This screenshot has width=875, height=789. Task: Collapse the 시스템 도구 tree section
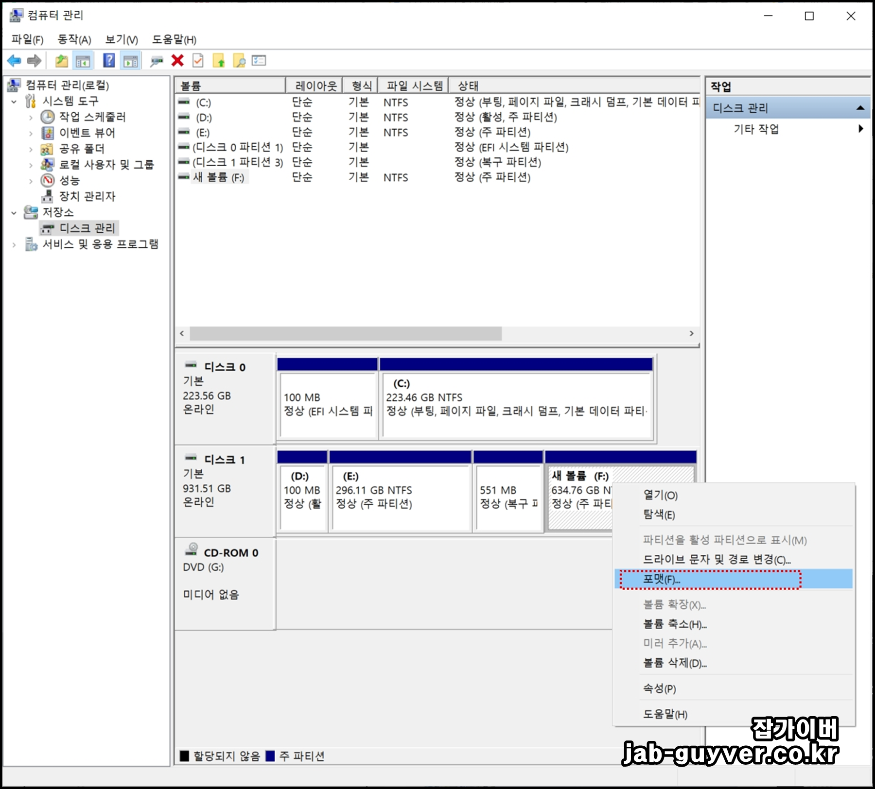[x=15, y=101]
